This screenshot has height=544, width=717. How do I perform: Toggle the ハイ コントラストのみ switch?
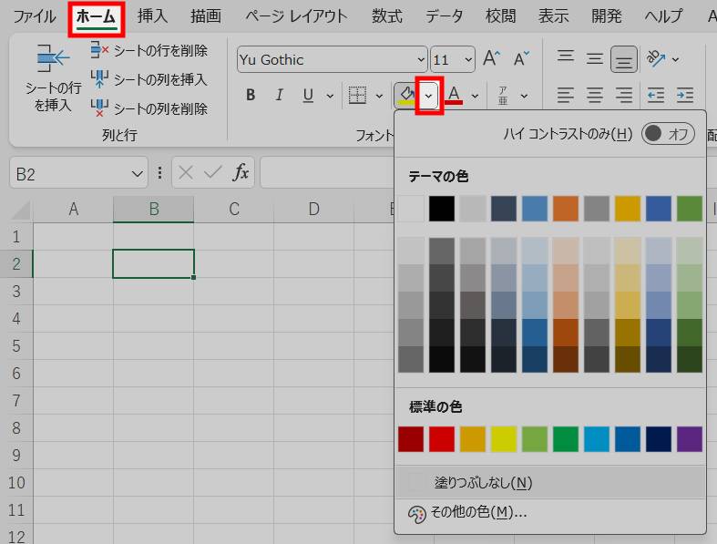coord(668,134)
